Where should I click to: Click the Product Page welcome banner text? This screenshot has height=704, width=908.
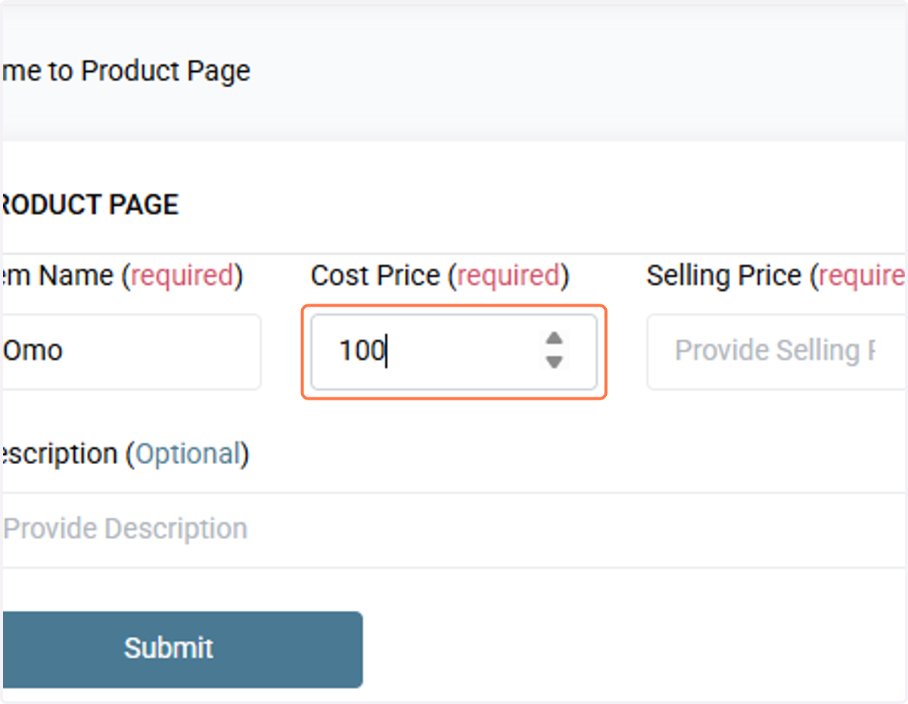[126, 71]
